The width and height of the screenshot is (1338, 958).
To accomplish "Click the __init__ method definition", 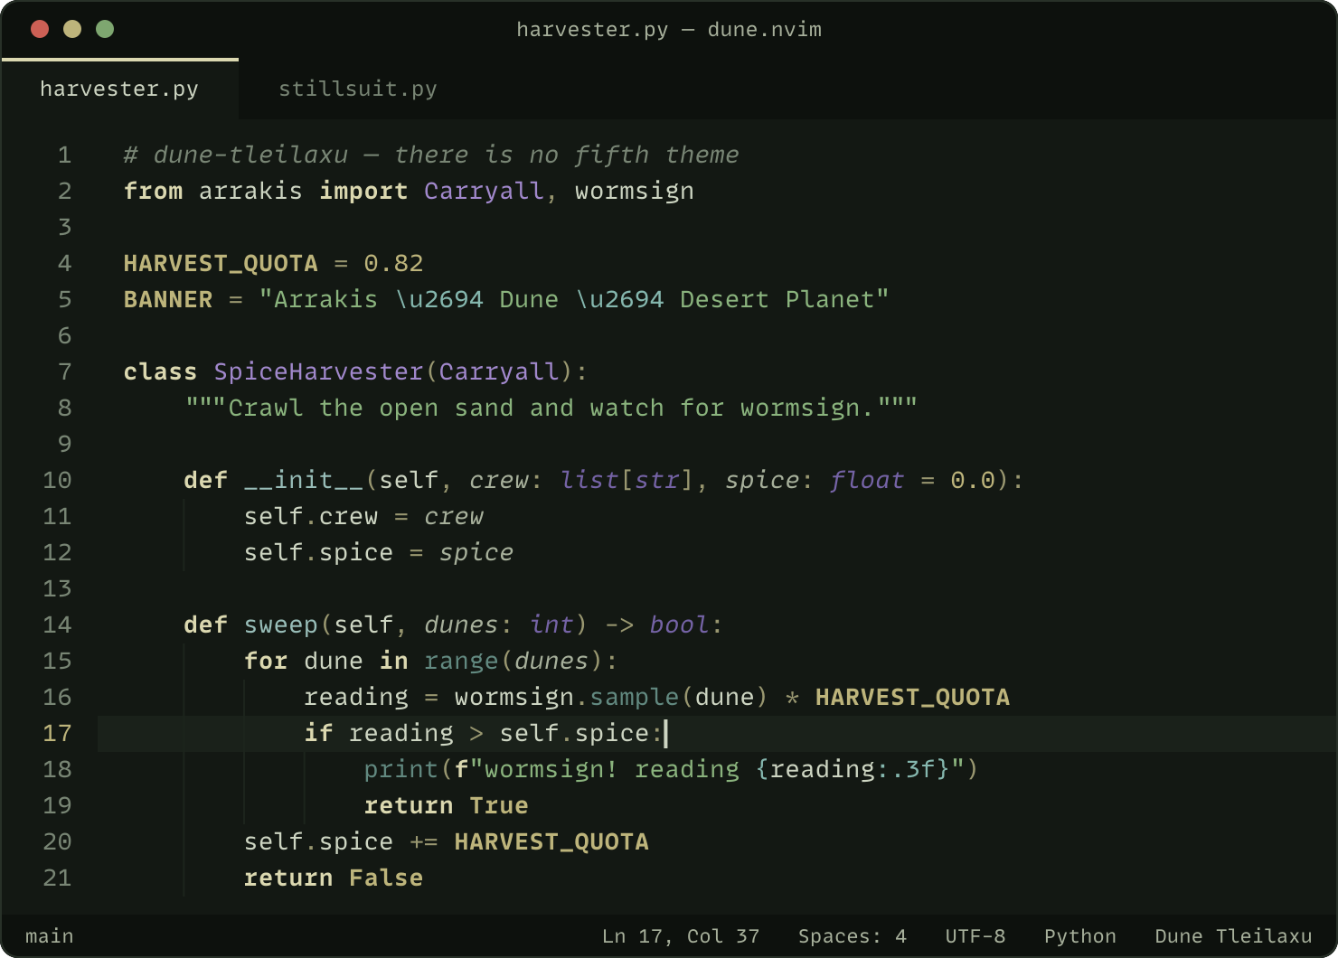I will (x=304, y=480).
